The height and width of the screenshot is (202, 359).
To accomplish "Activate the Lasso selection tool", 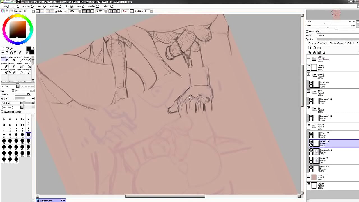I will pos(7,49).
